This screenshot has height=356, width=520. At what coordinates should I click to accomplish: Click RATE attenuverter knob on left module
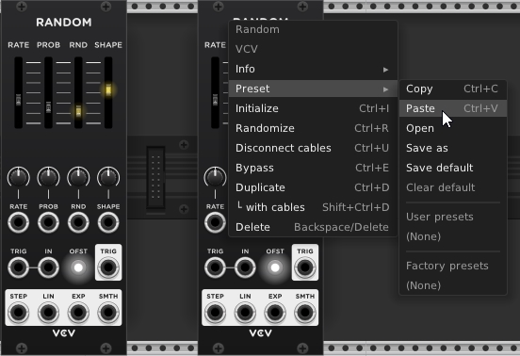[x=18, y=177]
